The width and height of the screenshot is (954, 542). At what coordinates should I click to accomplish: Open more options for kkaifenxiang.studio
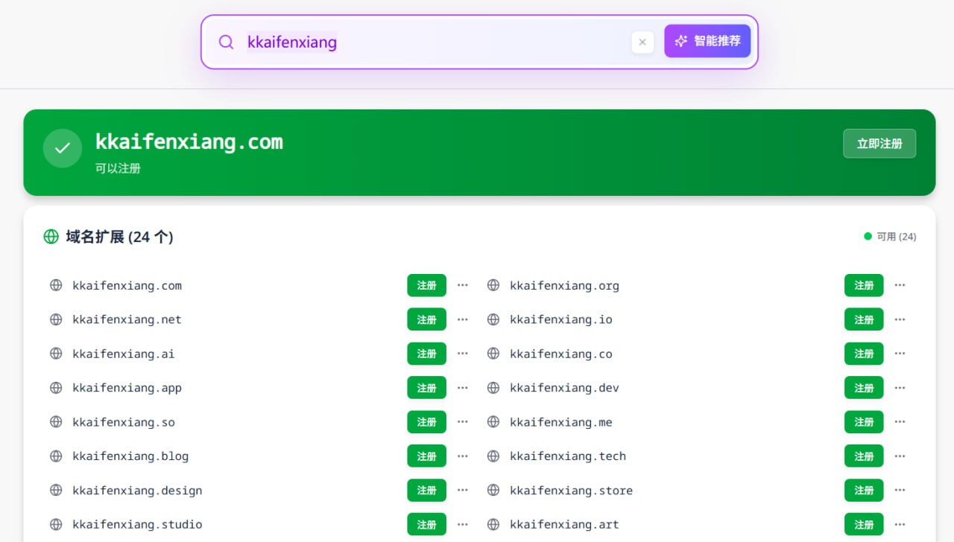tap(463, 525)
